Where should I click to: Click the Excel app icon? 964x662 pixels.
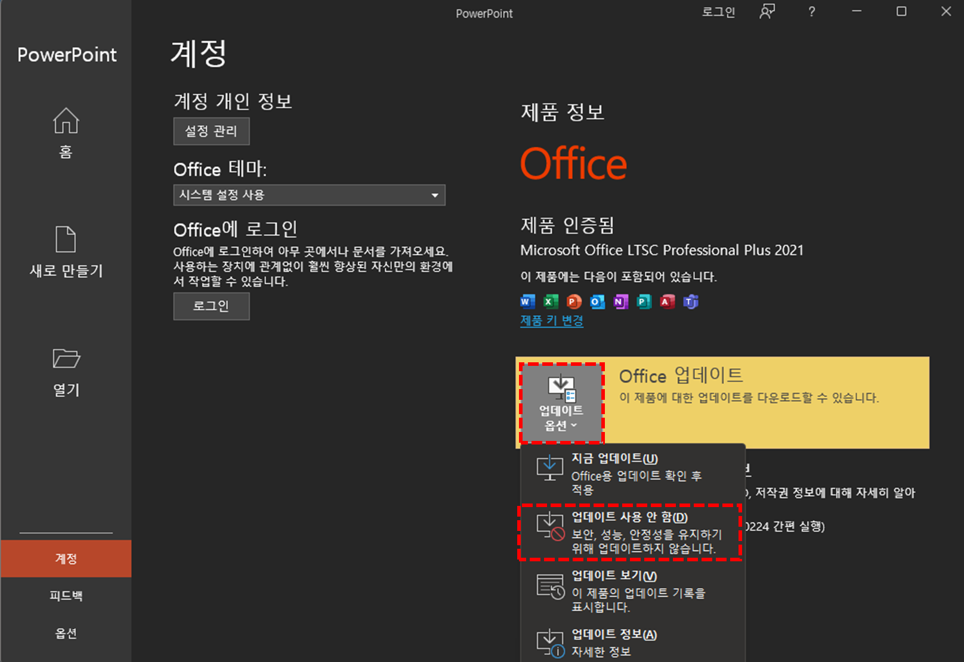click(x=551, y=302)
